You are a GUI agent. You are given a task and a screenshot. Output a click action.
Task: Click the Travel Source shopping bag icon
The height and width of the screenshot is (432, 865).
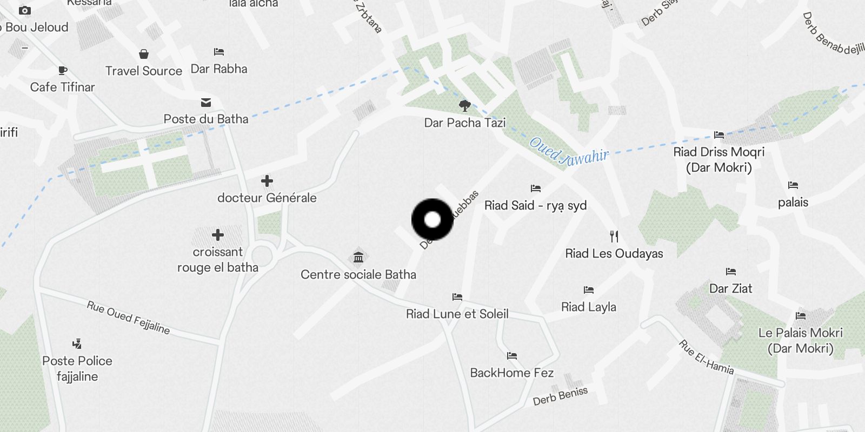click(x=144, y=54)
